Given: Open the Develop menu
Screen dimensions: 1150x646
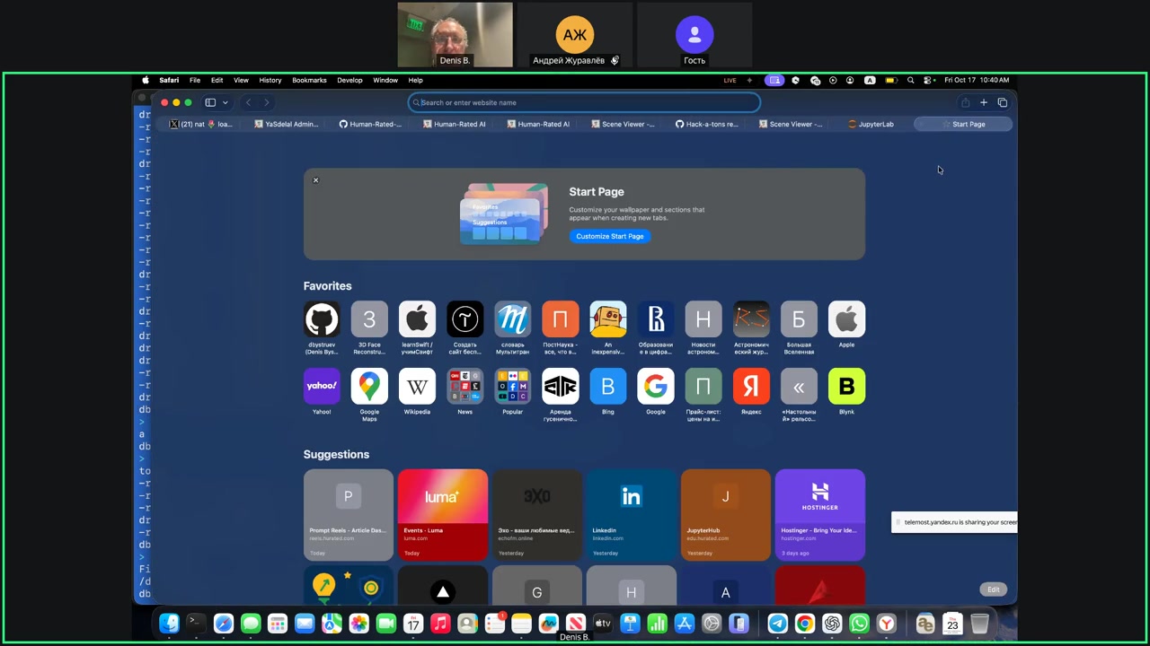Looking at the screenshot, I should [349, 80].
